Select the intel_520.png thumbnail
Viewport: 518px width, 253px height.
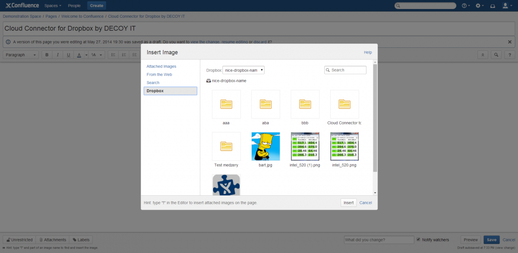344,146
